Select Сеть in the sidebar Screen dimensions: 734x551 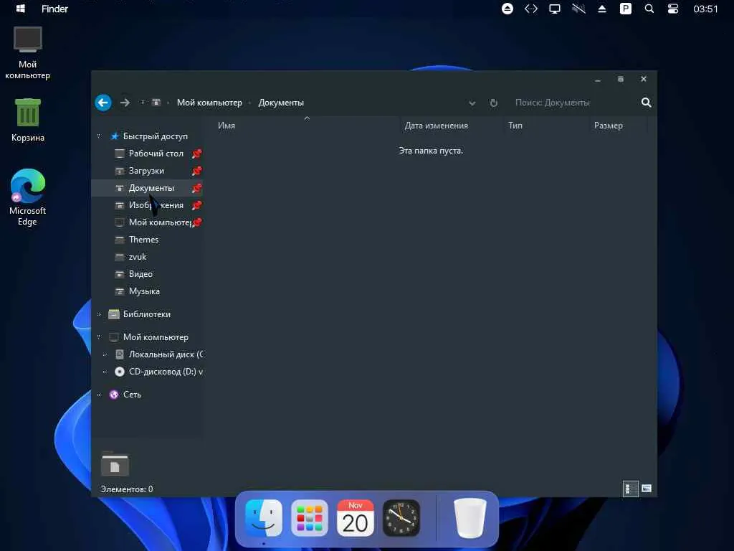point(132,395)
